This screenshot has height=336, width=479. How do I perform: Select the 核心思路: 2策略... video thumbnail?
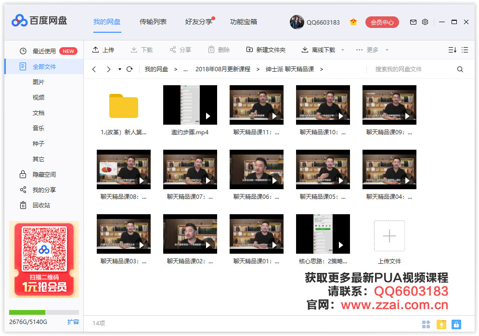(x=323, y=234)
